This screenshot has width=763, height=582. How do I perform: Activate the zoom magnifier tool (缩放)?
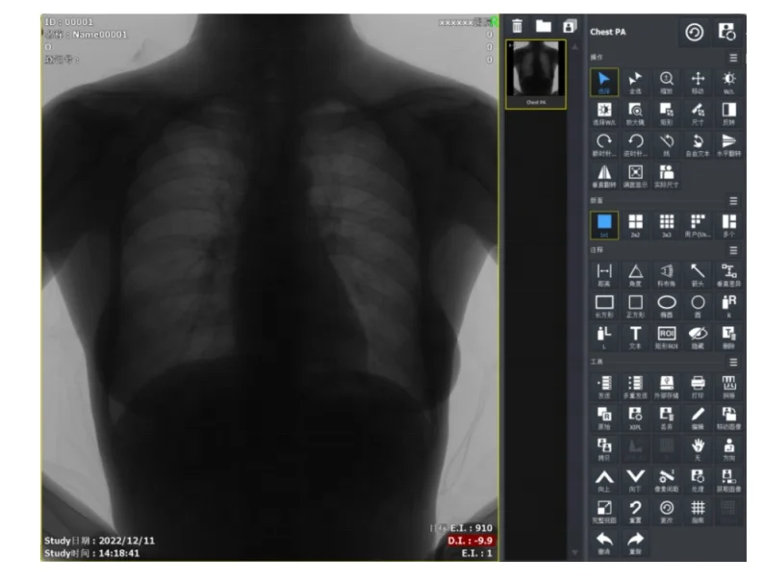tap(666, 82)
